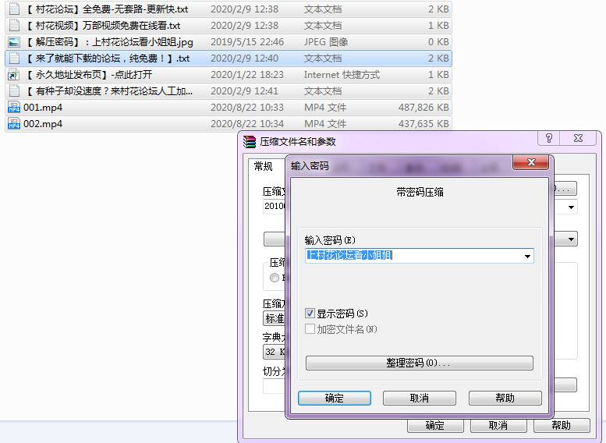This screenshot has width=606, height=443.
Task: Click the WinRAR icon in the dialog title bar
Action: click(250, 141)
